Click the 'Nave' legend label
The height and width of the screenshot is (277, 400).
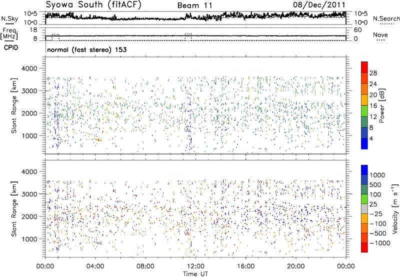pos(380,34)
